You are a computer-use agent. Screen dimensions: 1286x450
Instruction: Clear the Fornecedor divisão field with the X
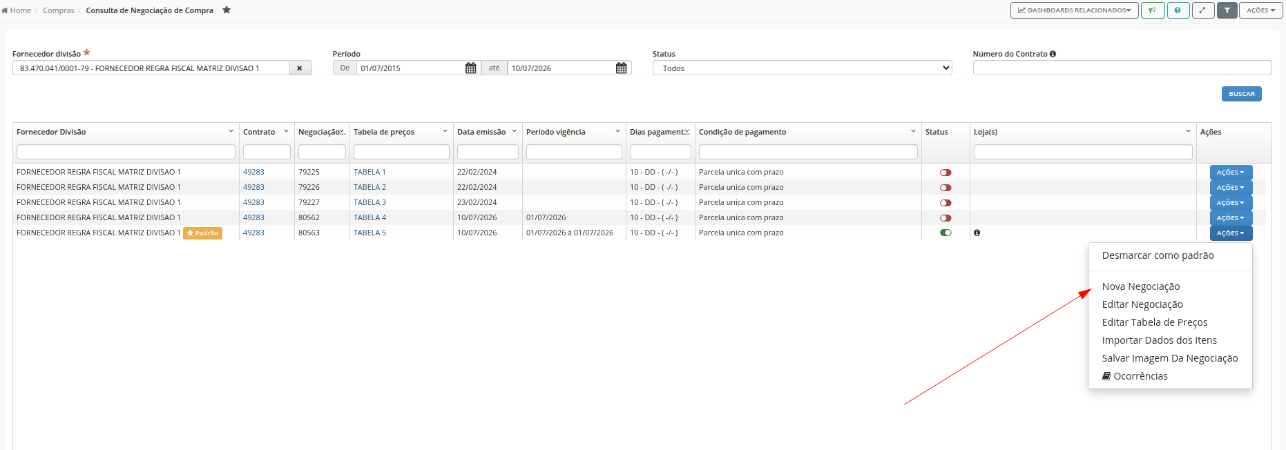(300, 68)
